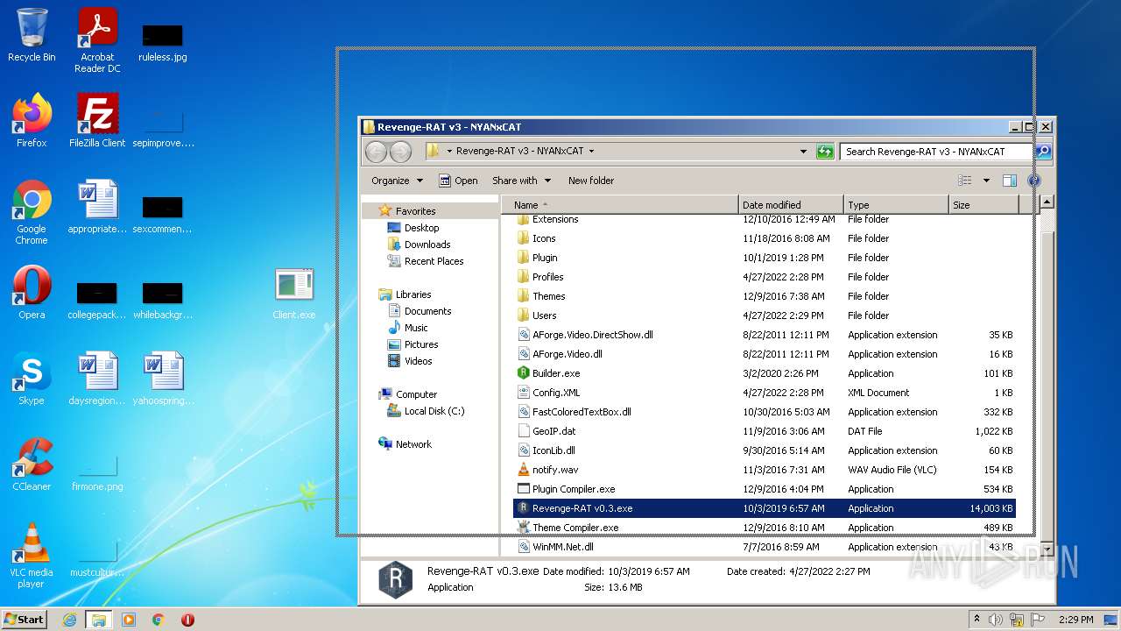Open the Organize dropdown menu
Viewport: 1121px width, 631px height.
pos(397,181)
